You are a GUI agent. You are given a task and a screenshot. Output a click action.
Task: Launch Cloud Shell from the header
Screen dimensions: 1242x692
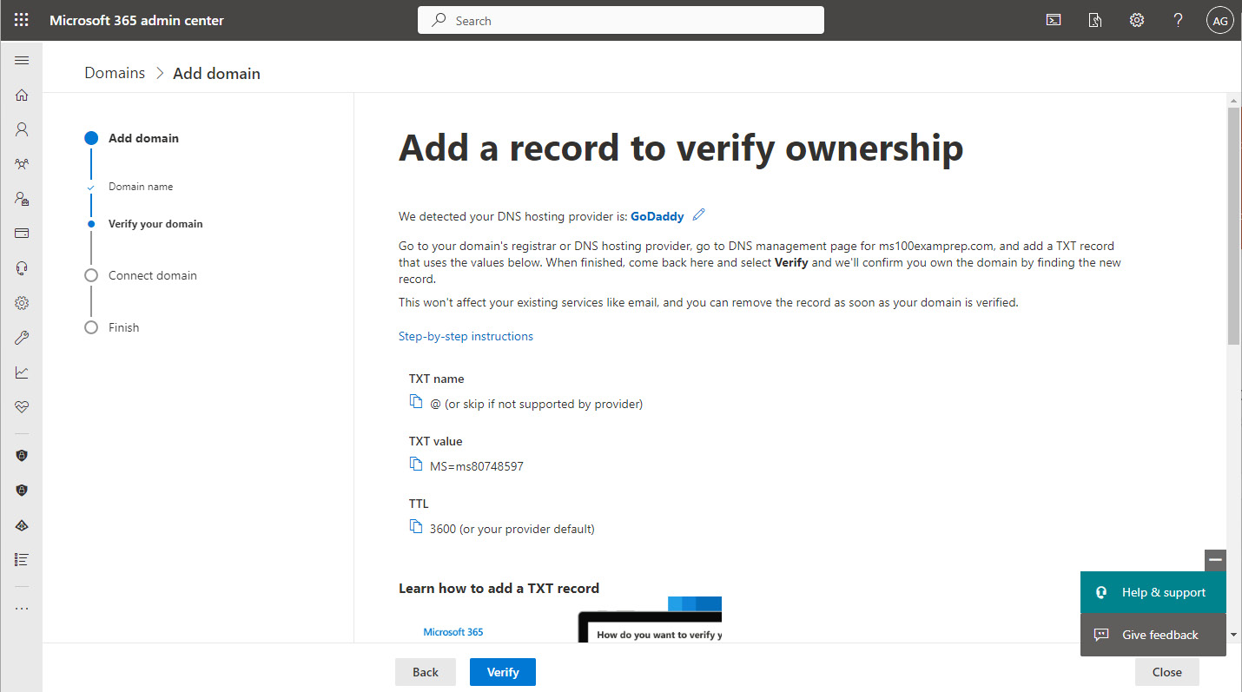1054,20
